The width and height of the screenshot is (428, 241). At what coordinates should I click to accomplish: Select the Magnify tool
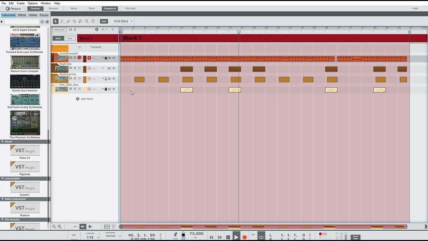coord(87,21)
